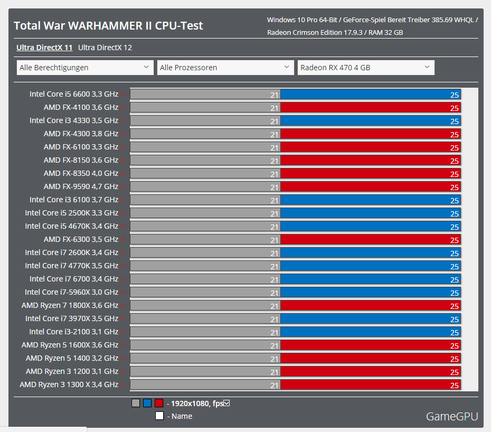Click the gray legend color swatch
The width and height of the screenshot is (491, 432).
click(x=136, y=403)
